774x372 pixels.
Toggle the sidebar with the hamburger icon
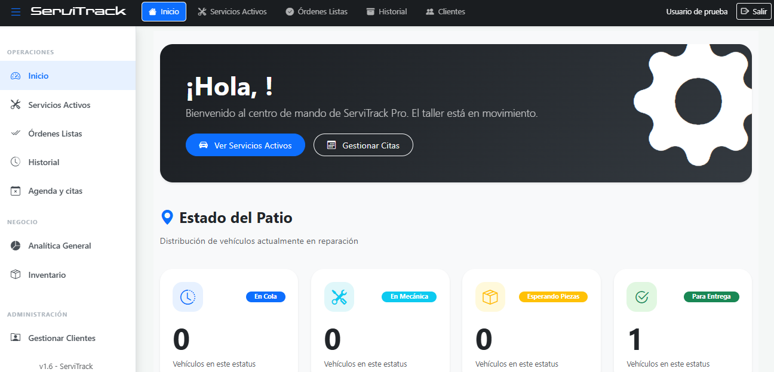pyautogui.click(x=16, y=11)
